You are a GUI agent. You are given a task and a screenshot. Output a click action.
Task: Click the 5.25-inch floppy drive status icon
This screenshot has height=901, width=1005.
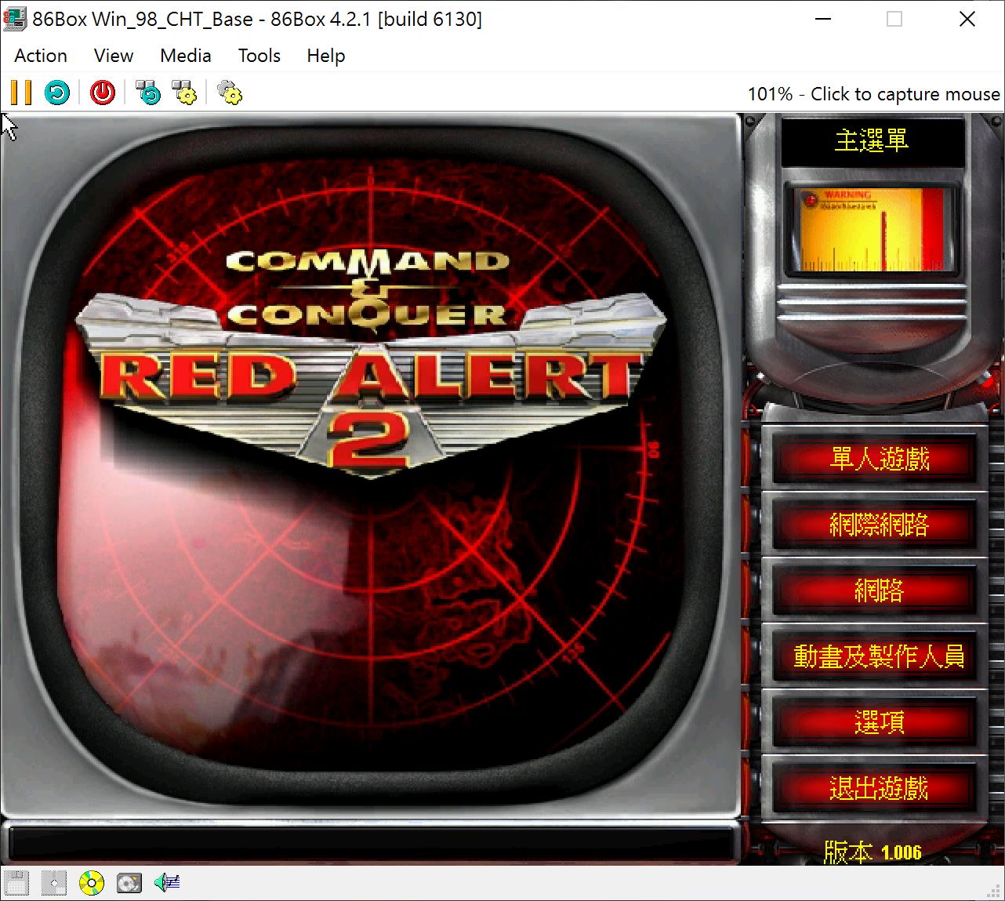[54, 883]
